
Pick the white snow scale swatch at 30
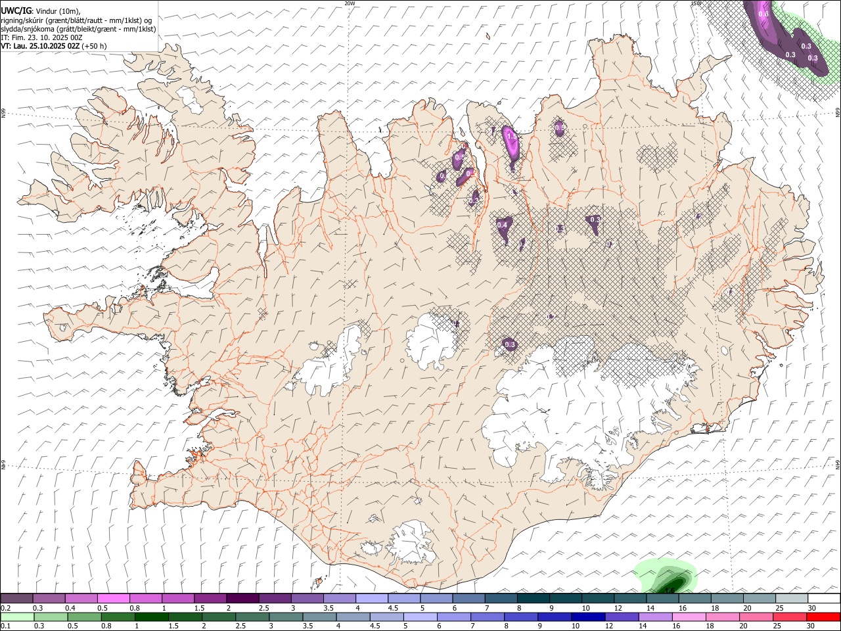[823, 599]
